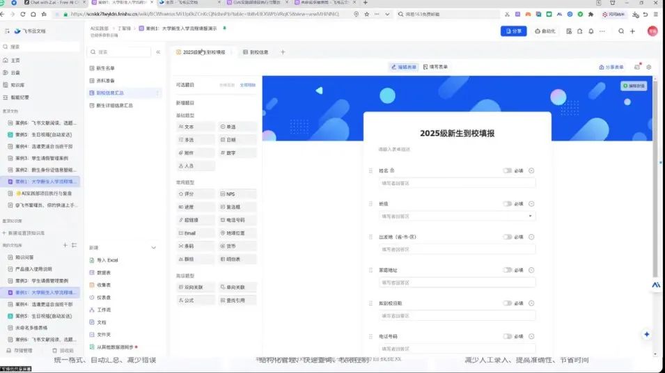Screen dimensions: 665x373
Task: Switch to the 到校信息 tab
Action: click(255, 52)
